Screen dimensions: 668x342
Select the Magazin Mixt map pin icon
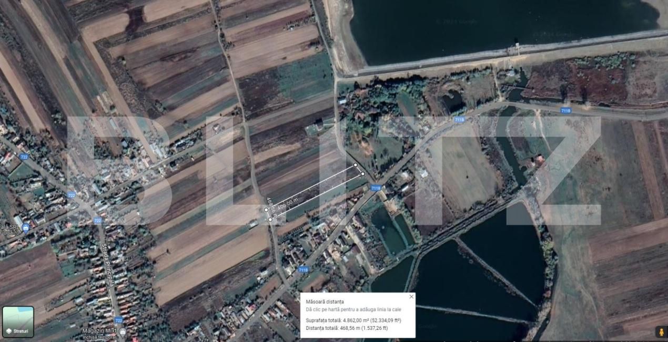pos(123,331)
